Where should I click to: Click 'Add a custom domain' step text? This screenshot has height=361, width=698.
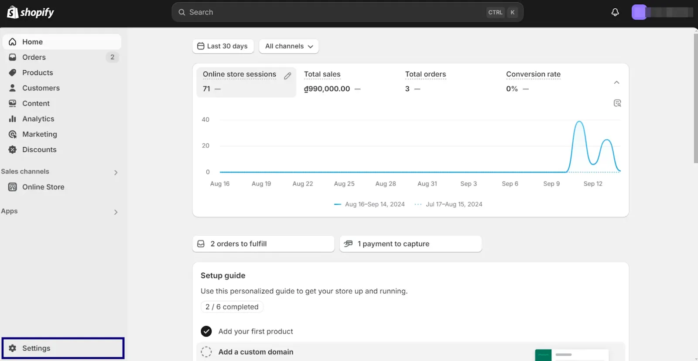pyautogui.click(x=256, y=352)
